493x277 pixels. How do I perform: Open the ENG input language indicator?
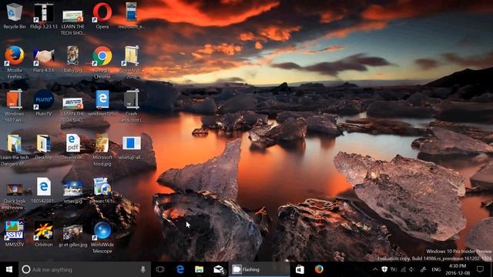(x=436, y=269)
